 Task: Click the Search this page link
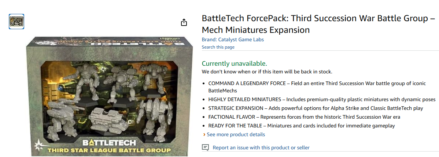point(218,47)
